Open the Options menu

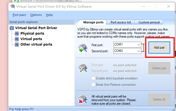[x=36, y=15]
